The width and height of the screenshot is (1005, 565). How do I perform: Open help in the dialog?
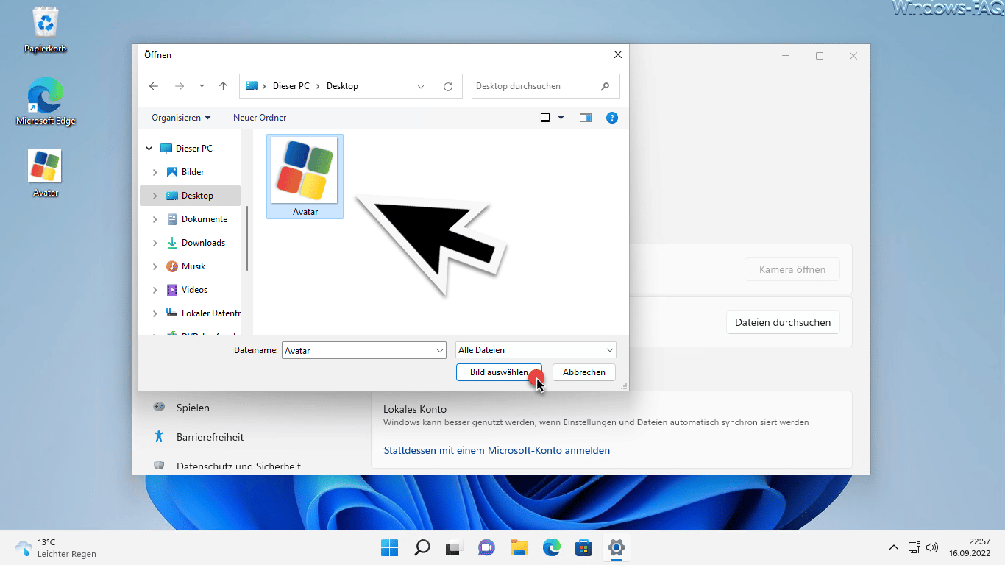611,118
